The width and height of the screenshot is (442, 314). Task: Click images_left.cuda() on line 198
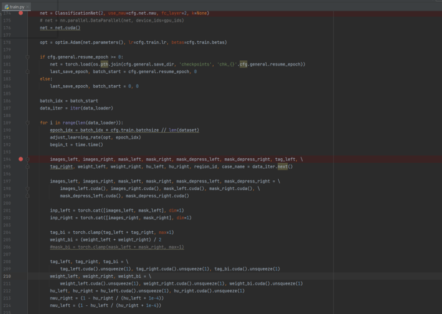[x=83, y=189]
